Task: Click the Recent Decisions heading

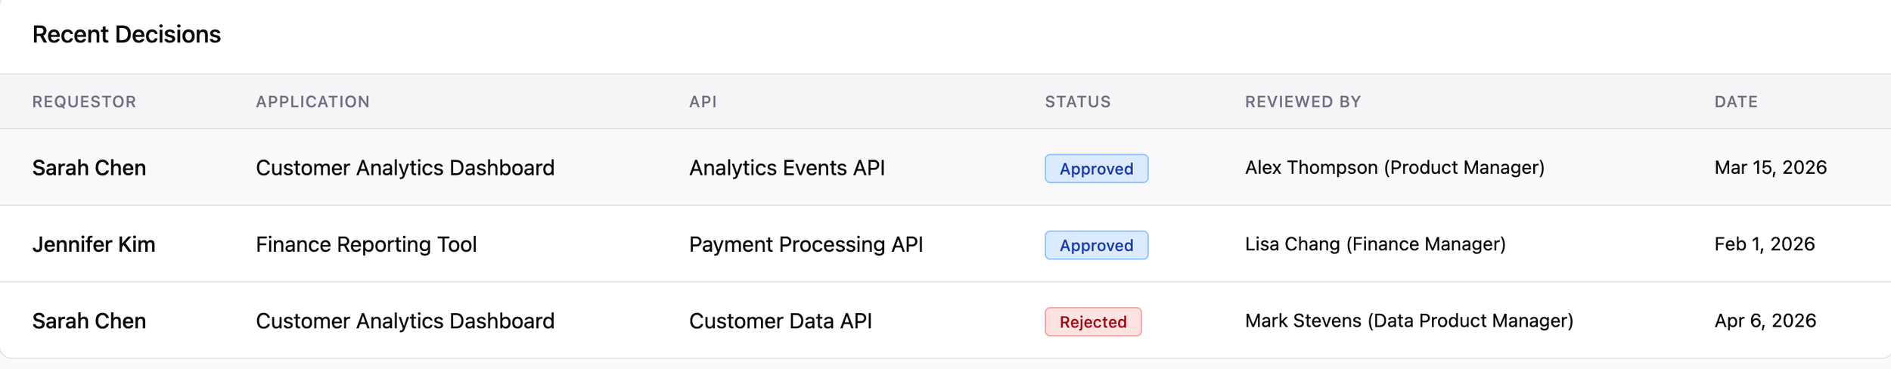Action: (126, 35)
